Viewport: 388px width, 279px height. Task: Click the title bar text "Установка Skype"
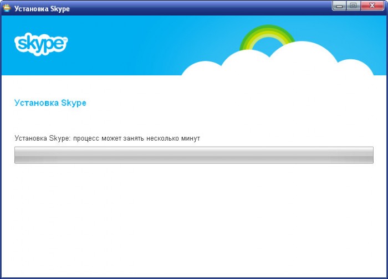tap(42, 9)
